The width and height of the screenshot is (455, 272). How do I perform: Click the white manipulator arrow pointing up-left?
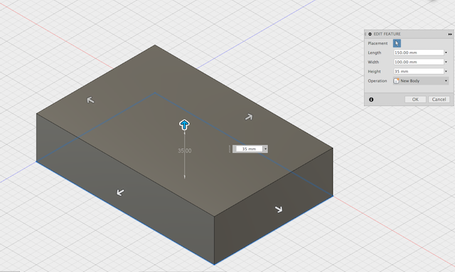(x=90, y=100)
